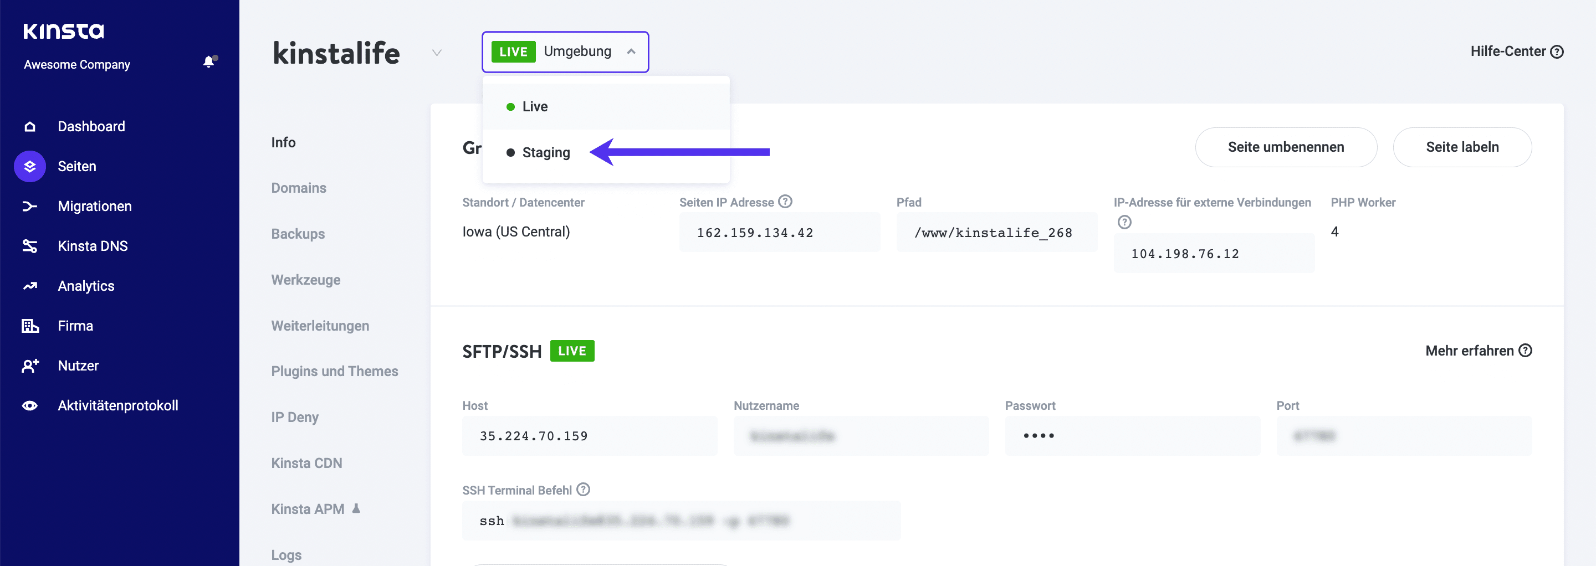Viewport: 1596px width, 566px height.
Task: Select the Staging environment option
Action: tap(547, 152)
